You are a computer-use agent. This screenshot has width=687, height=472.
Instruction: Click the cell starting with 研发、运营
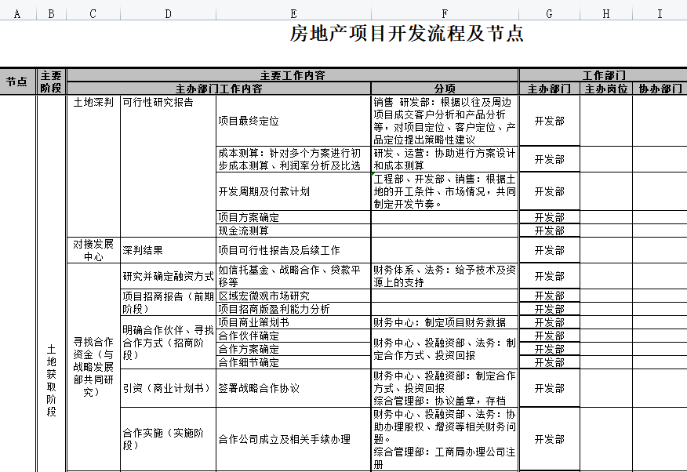pyautogui.click(x=445, y=159)
